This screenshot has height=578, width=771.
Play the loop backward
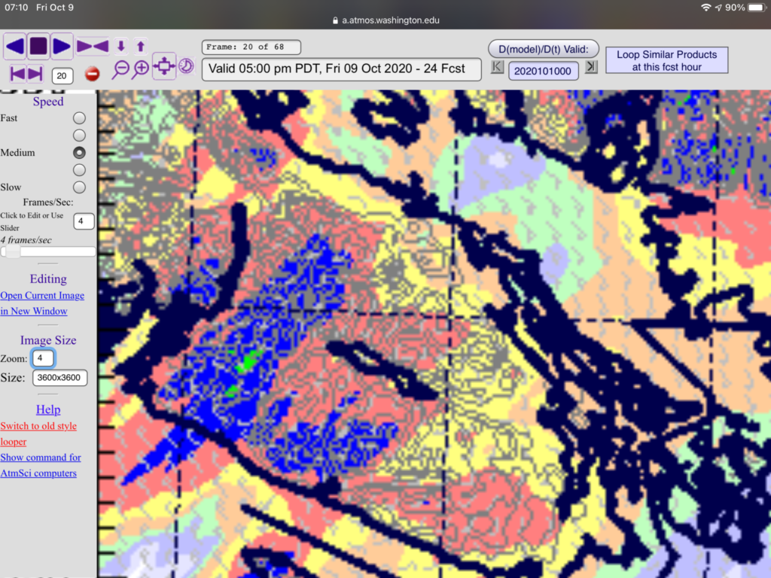pyautogui.click(x=15, y=46)
